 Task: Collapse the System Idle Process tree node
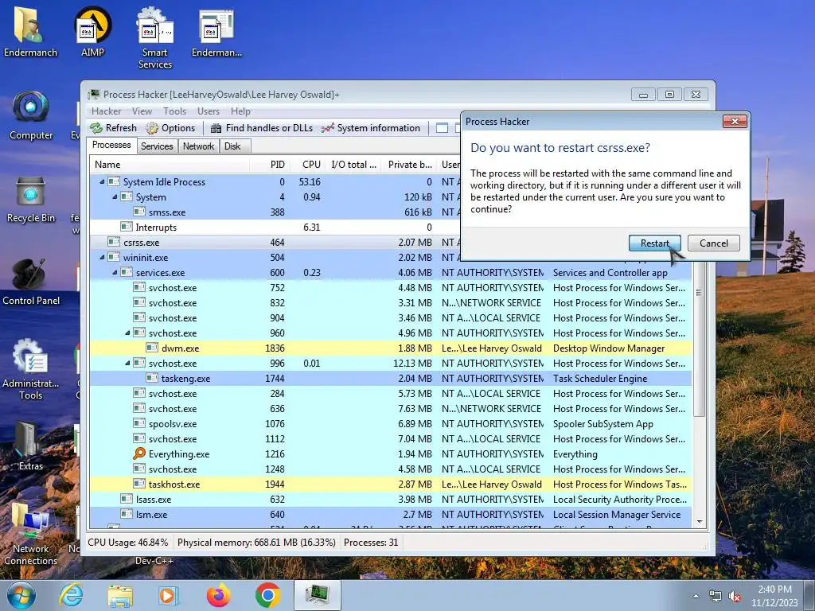coord(102,182)
